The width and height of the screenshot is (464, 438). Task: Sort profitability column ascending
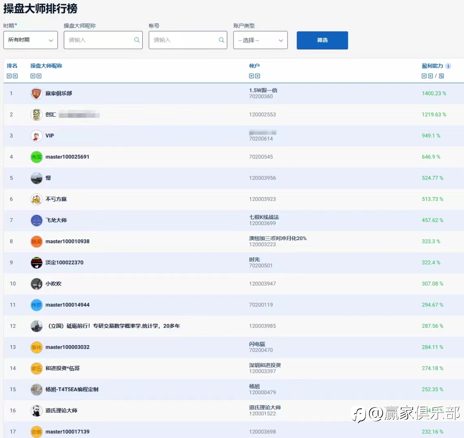click(430, 76)
